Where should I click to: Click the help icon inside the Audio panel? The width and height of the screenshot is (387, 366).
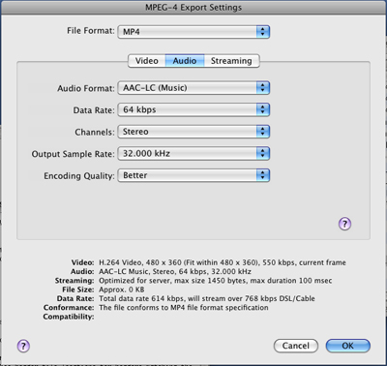pos(344,224)
